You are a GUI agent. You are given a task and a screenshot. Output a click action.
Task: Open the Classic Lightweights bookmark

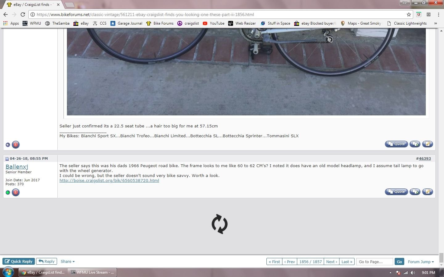tap(407, 23)
